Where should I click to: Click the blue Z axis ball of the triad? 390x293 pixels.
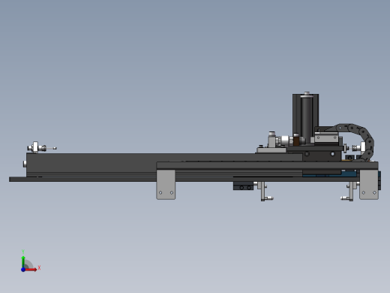[x=23, y=270]
